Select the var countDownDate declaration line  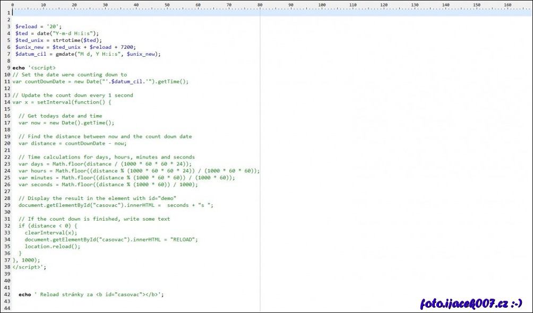pos(100,82)
